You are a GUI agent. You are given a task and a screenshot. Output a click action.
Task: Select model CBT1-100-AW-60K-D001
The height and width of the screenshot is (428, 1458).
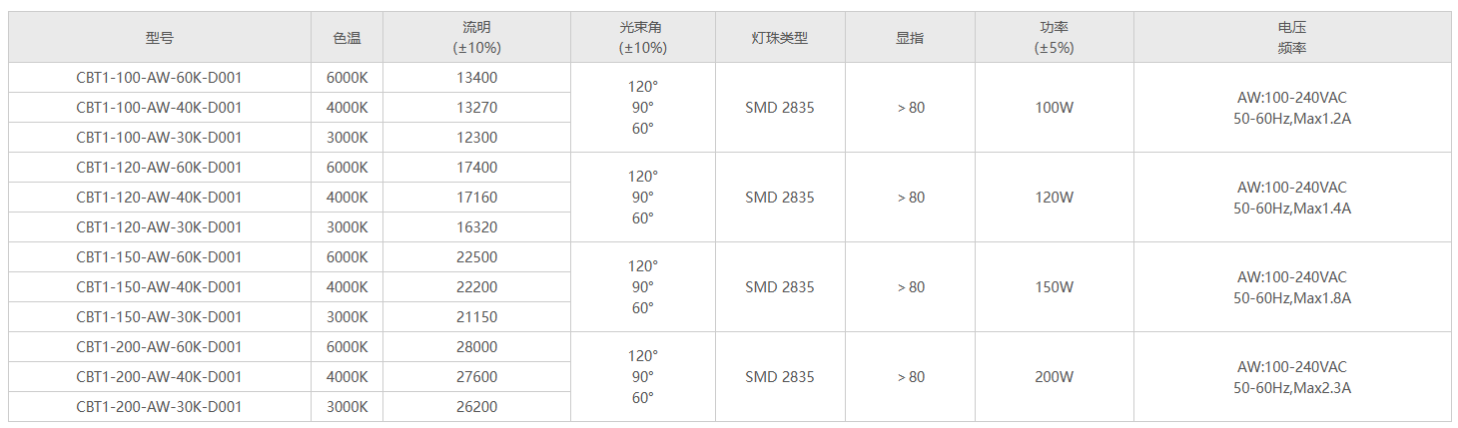159,78
